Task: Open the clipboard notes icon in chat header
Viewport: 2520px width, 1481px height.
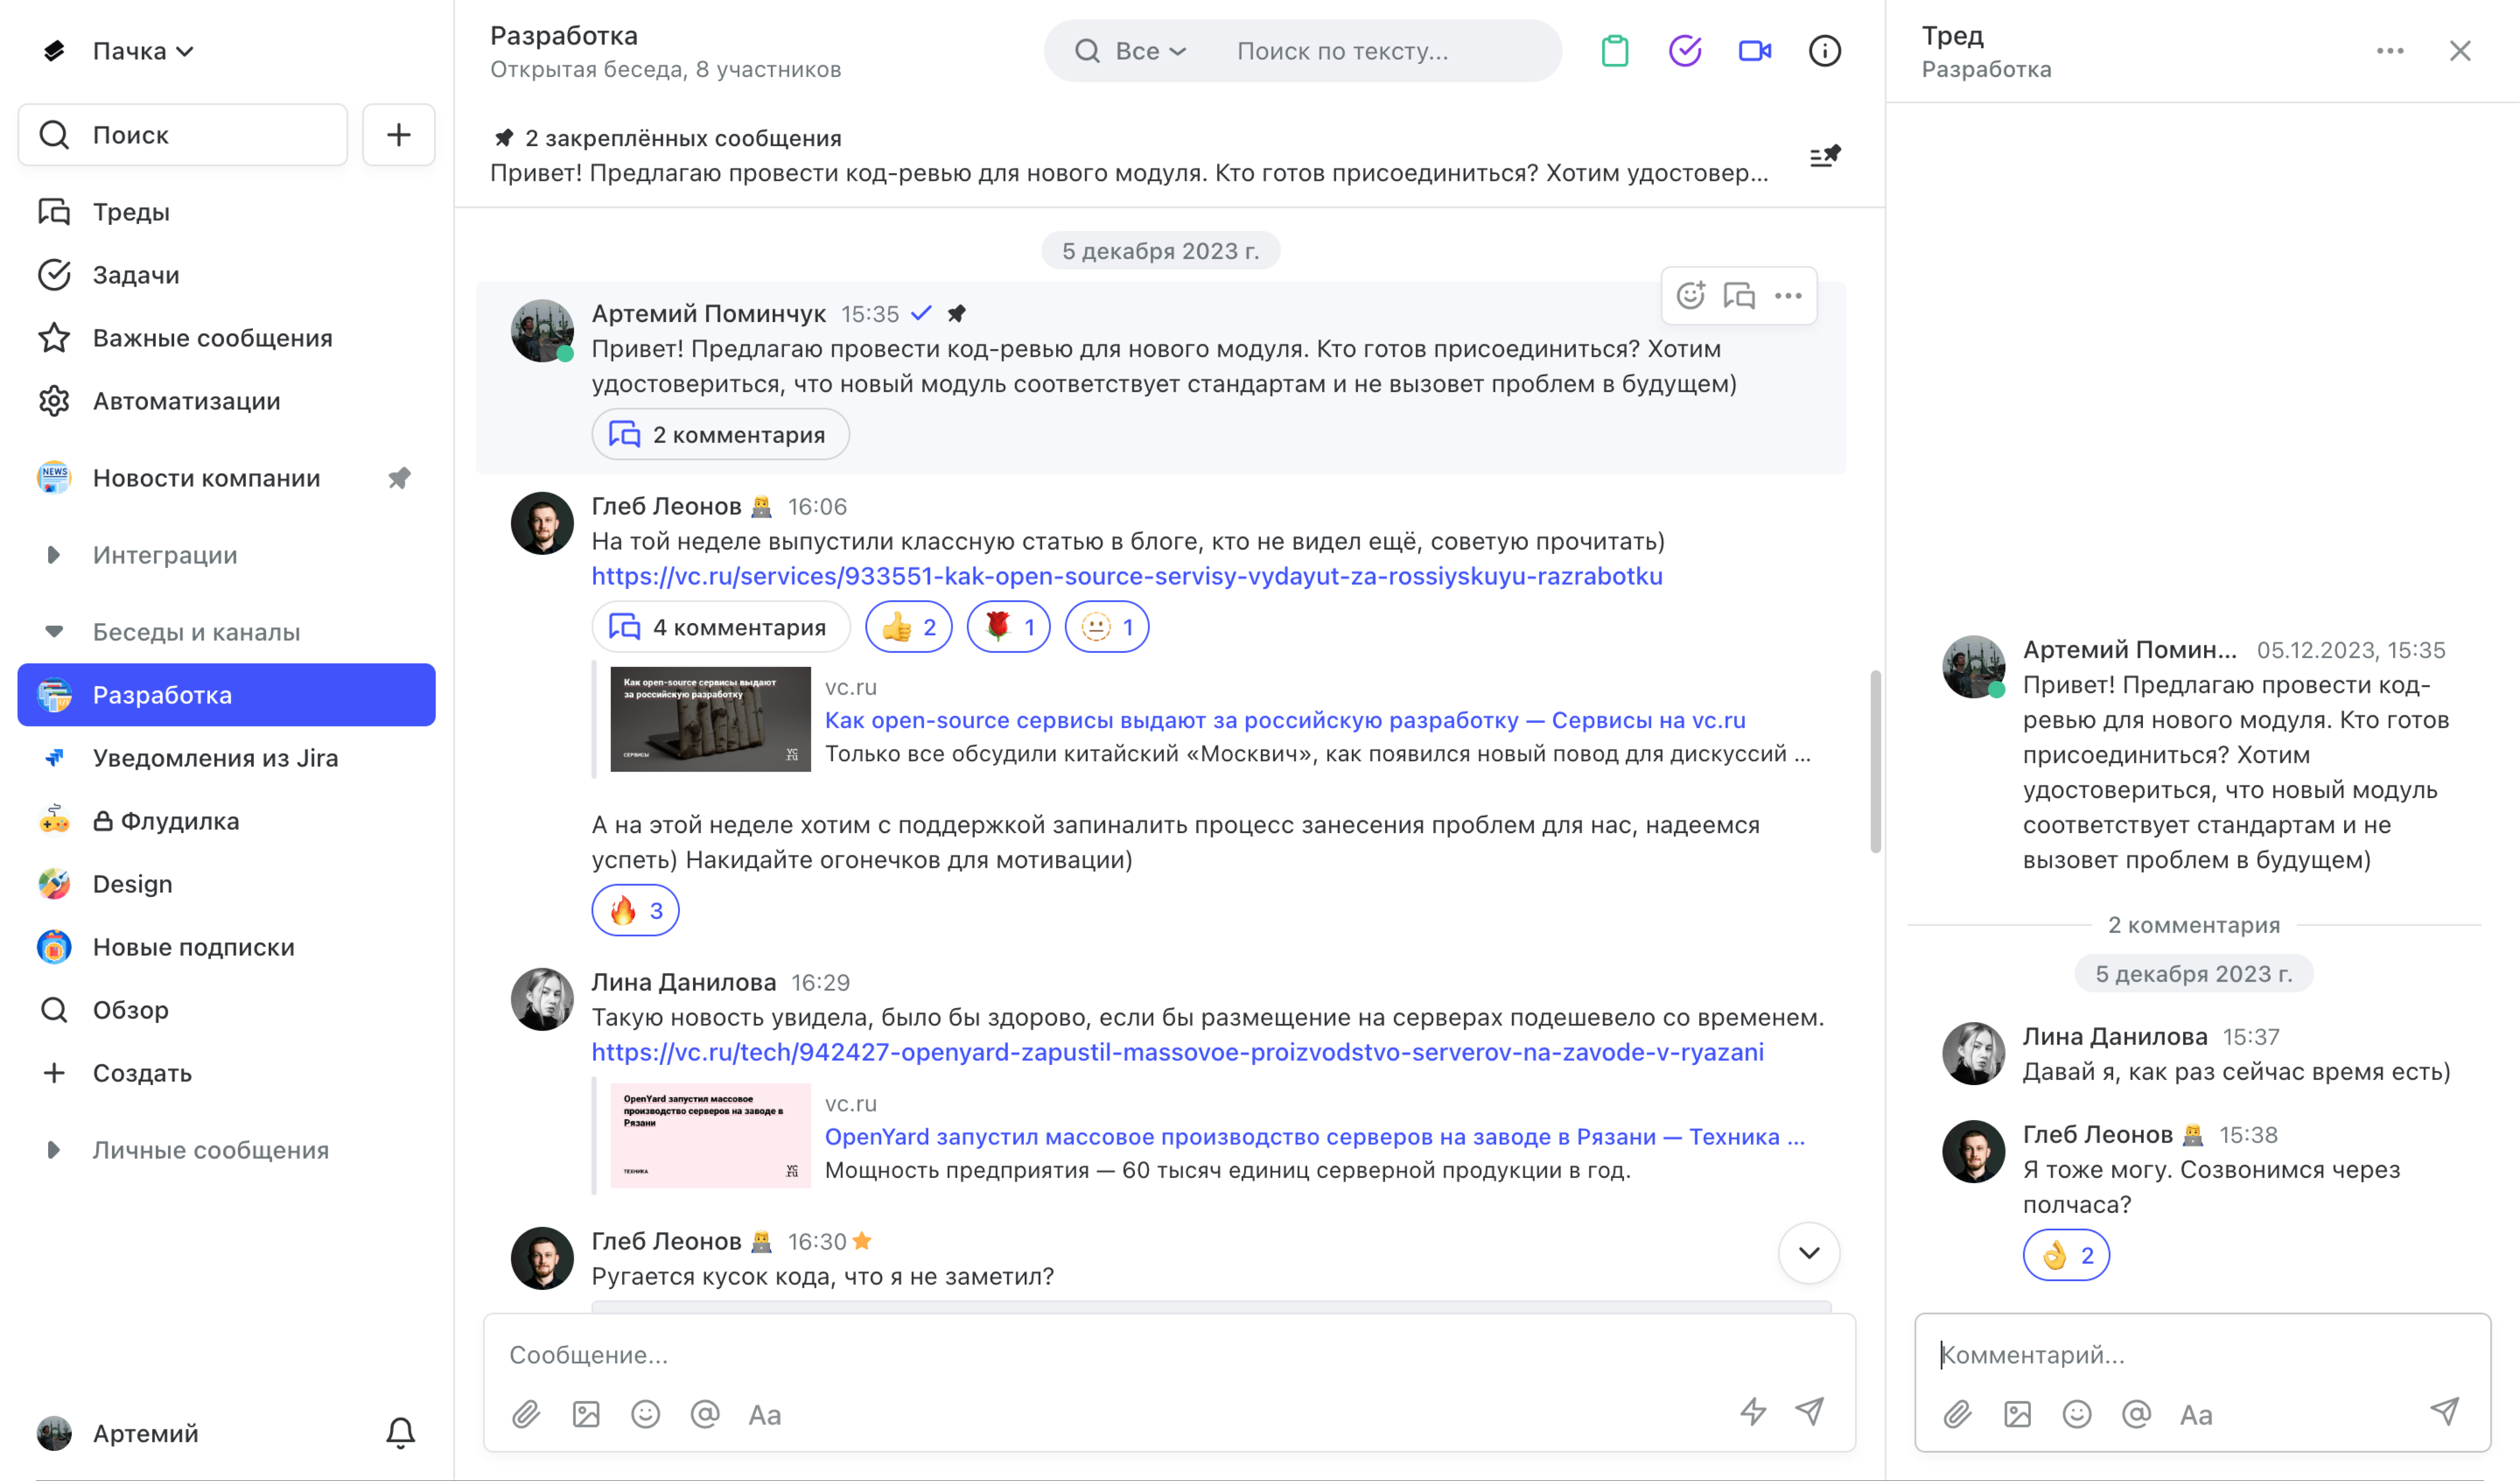Action: (x=1615, y=51)
